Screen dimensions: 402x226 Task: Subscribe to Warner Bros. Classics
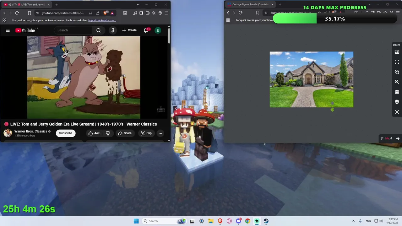[66, 133]
